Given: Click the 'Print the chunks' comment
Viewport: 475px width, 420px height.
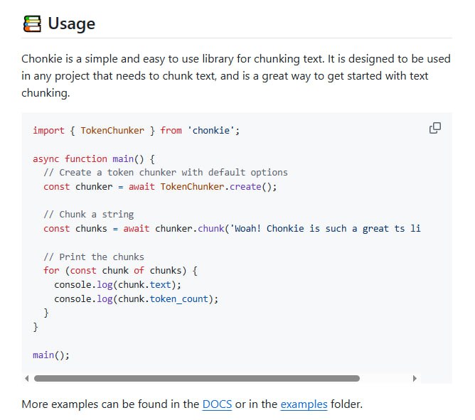Looking at the screenshot, I should tap(93, 257).
